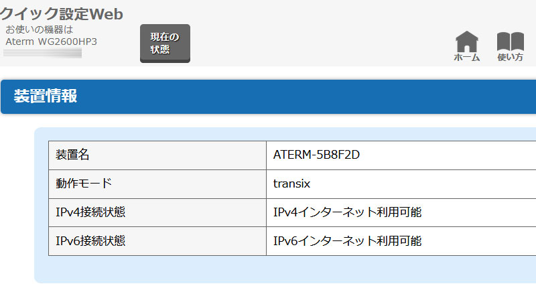Click the 装置情報 section header
Screen dimensions: 536x286
(x=269, y=96)
